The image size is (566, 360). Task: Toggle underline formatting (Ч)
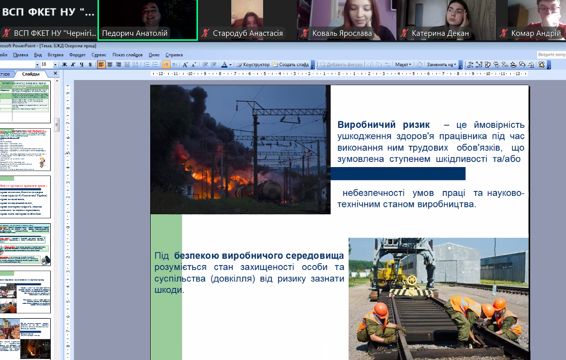pyautogui.click(x=81, y=65)
